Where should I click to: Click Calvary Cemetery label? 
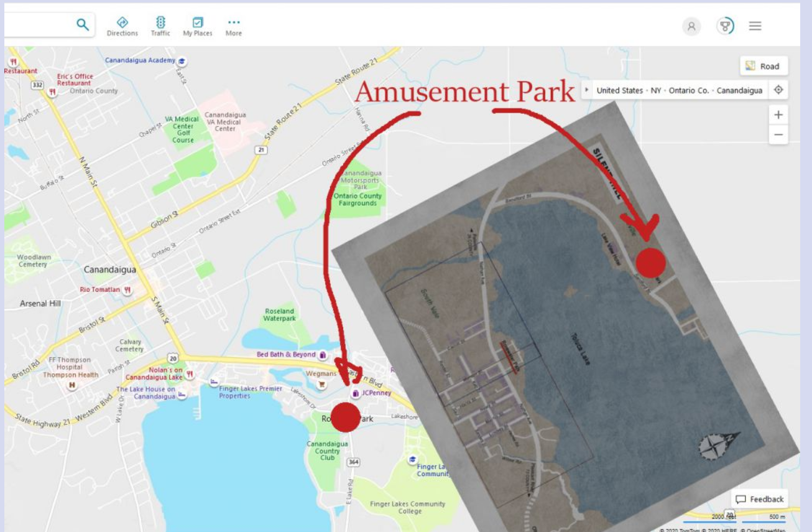pyautogui.click(x=129, y=345)
